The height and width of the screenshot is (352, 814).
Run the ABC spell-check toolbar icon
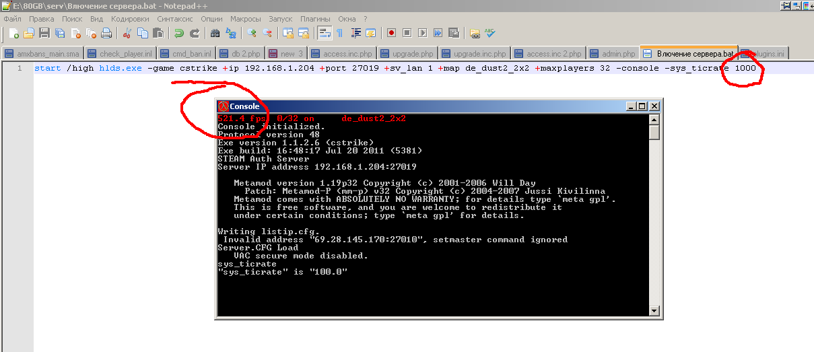(489, 33)
